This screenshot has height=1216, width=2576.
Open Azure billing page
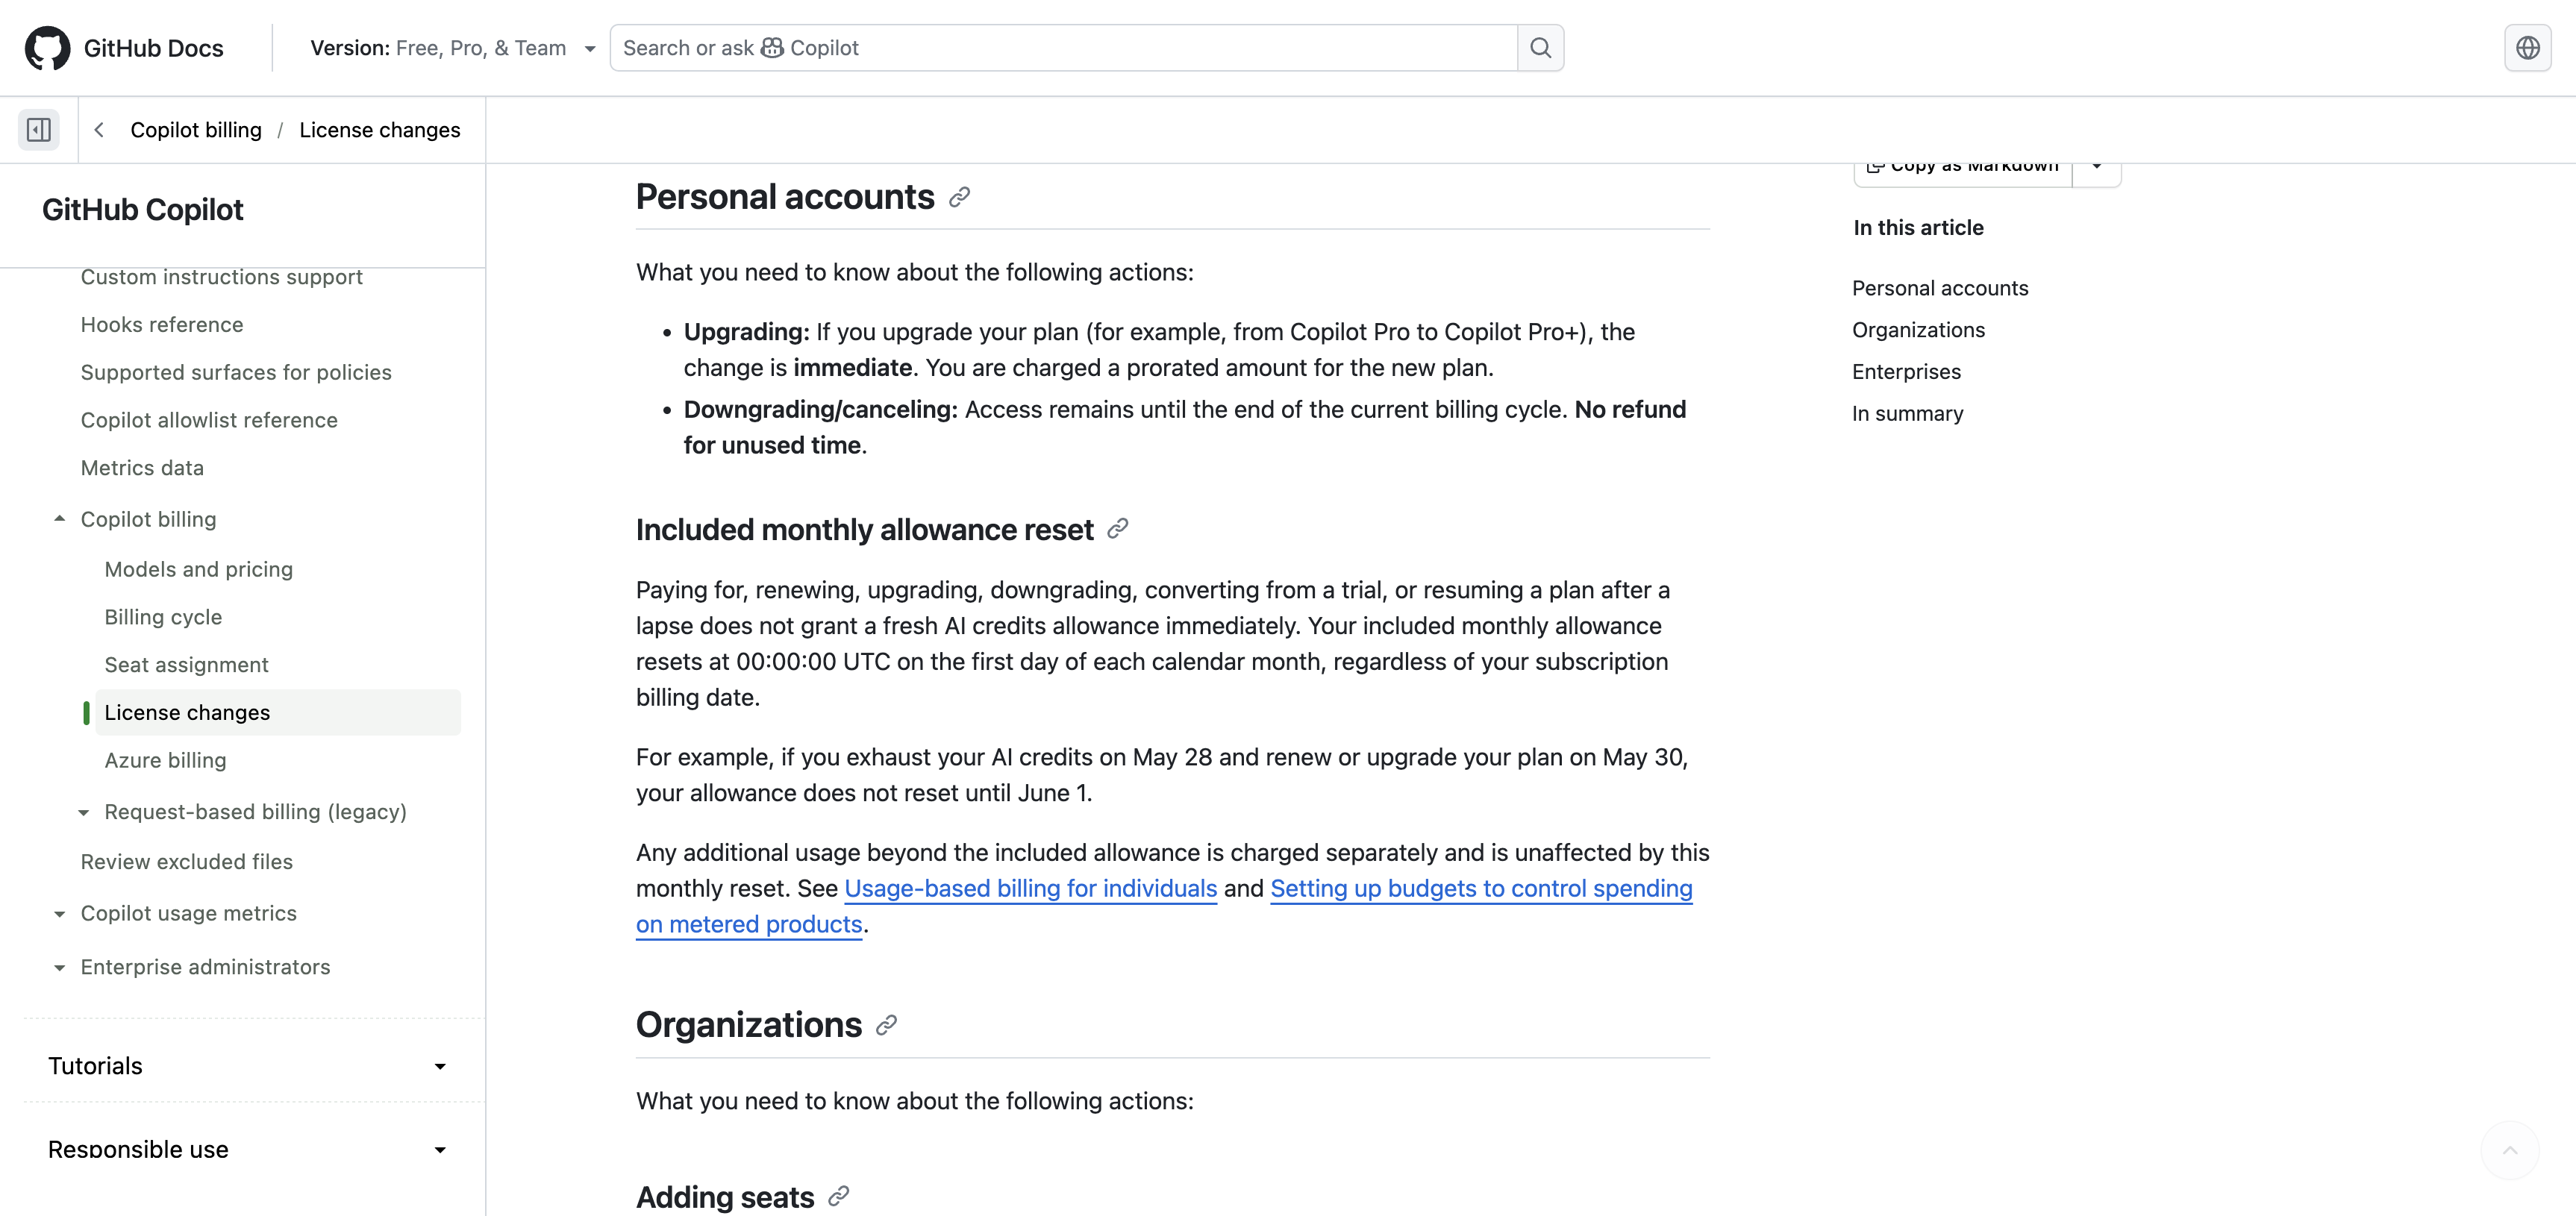click(165, 761)
